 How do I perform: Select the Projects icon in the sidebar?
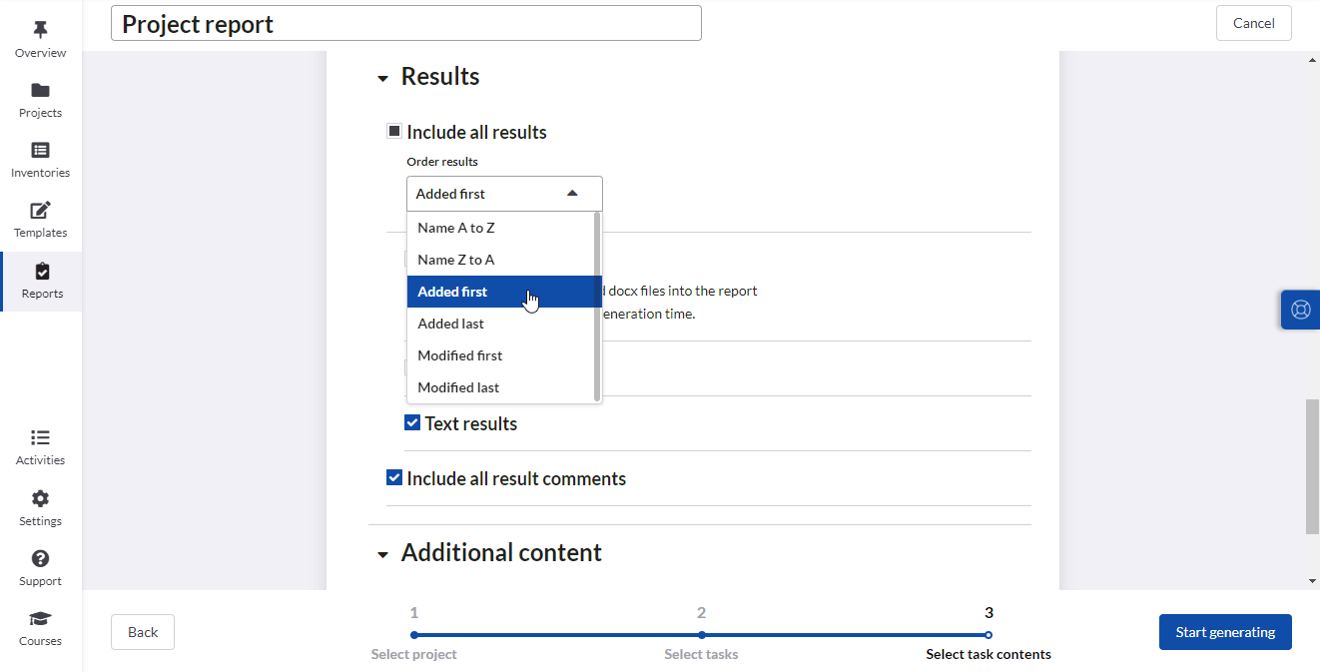click(x=40, y=98)
